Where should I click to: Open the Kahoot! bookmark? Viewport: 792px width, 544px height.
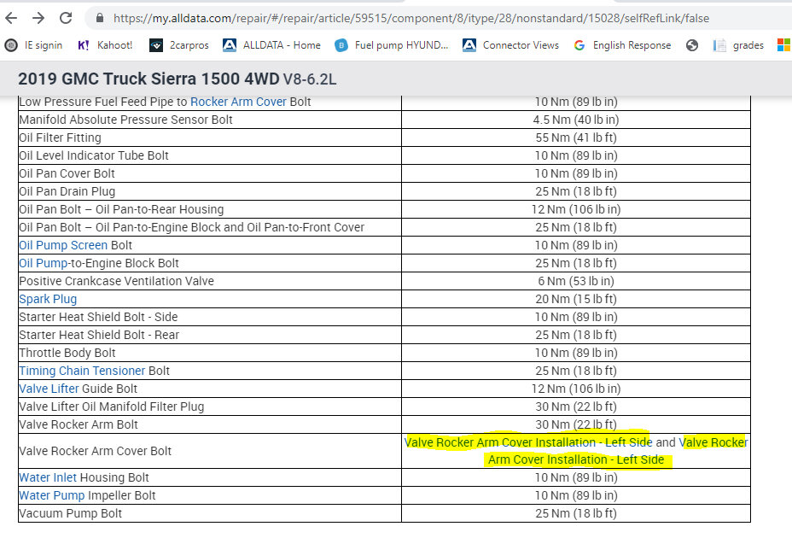105,45
